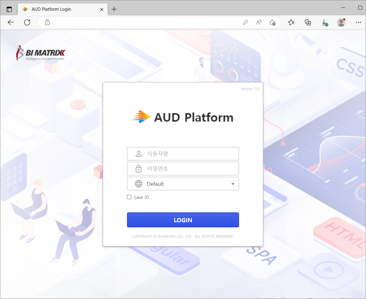
Task: Focus the 비밀번호 password field
Action: coord(183,168)
